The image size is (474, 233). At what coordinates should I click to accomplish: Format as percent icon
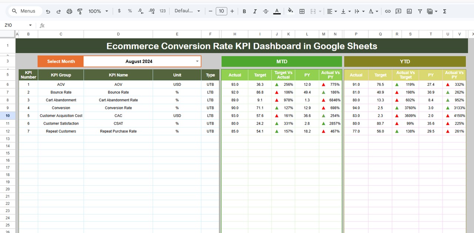tap(130, 11)
